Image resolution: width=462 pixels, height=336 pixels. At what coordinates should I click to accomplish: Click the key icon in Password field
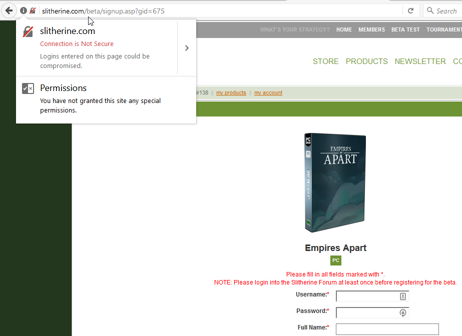[x=403, y=313]
